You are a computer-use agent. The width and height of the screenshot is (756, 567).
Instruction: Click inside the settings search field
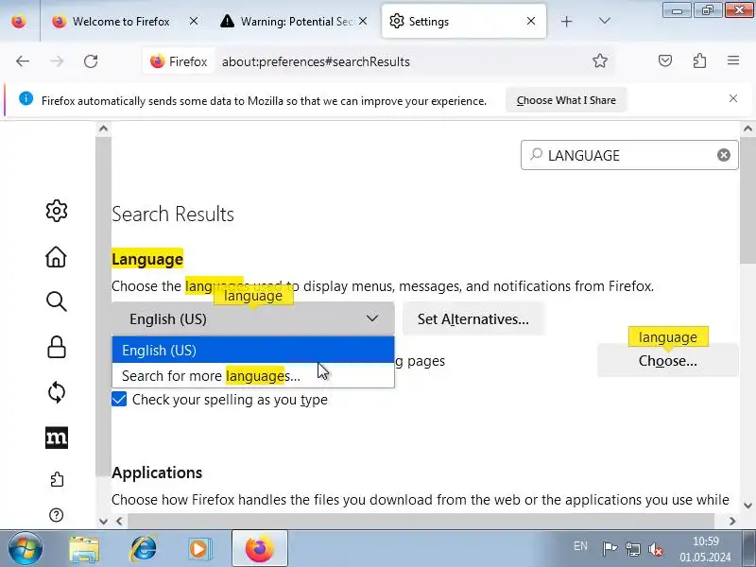pyautogui.click(x=629, y=155)
